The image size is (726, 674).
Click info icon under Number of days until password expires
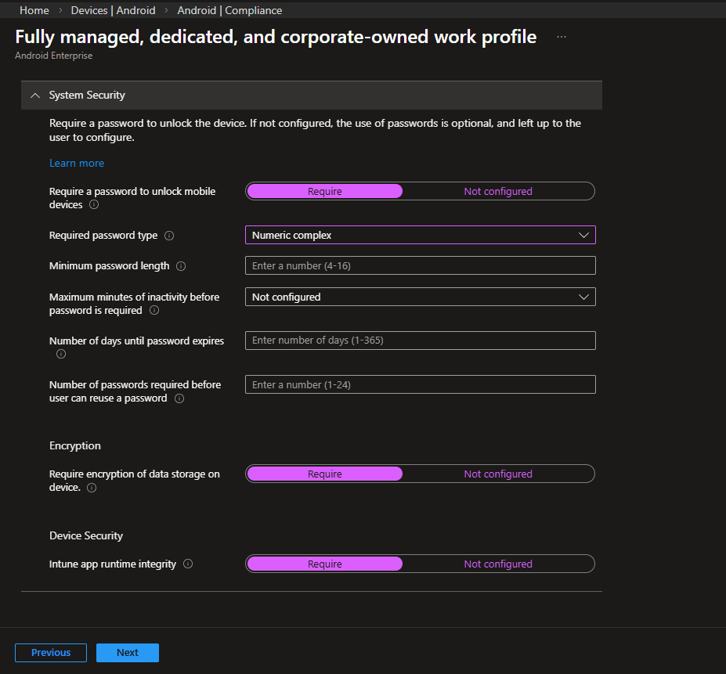tap(61, 354)
